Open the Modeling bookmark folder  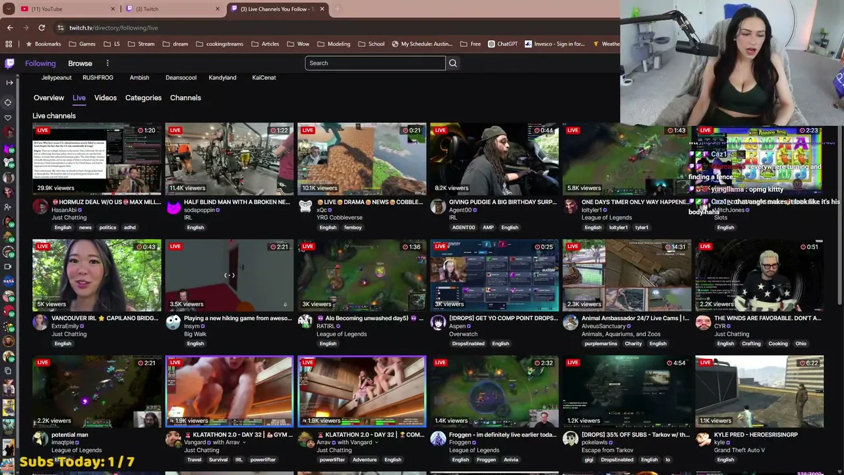334,44
